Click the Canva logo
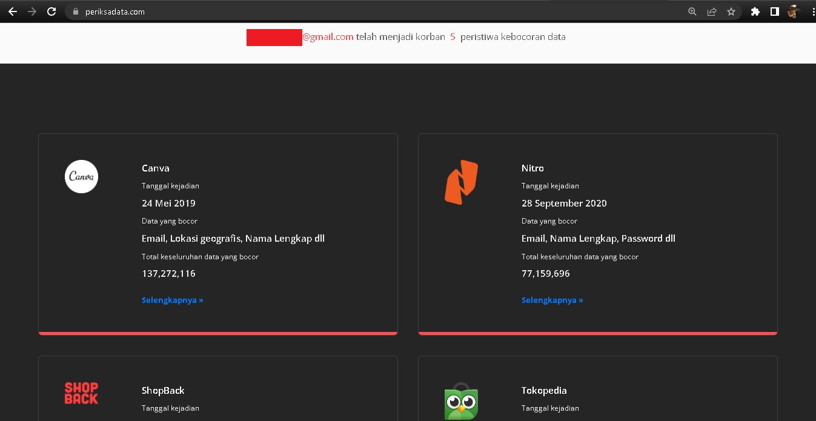Viewport: 816px width, 421px height. (81, 176)
